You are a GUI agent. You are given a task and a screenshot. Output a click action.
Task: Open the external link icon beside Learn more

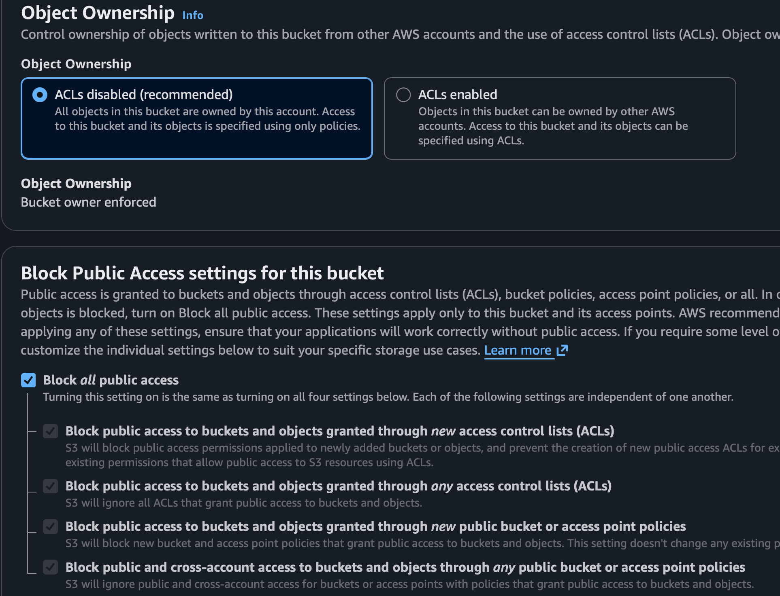coord(563,350)
